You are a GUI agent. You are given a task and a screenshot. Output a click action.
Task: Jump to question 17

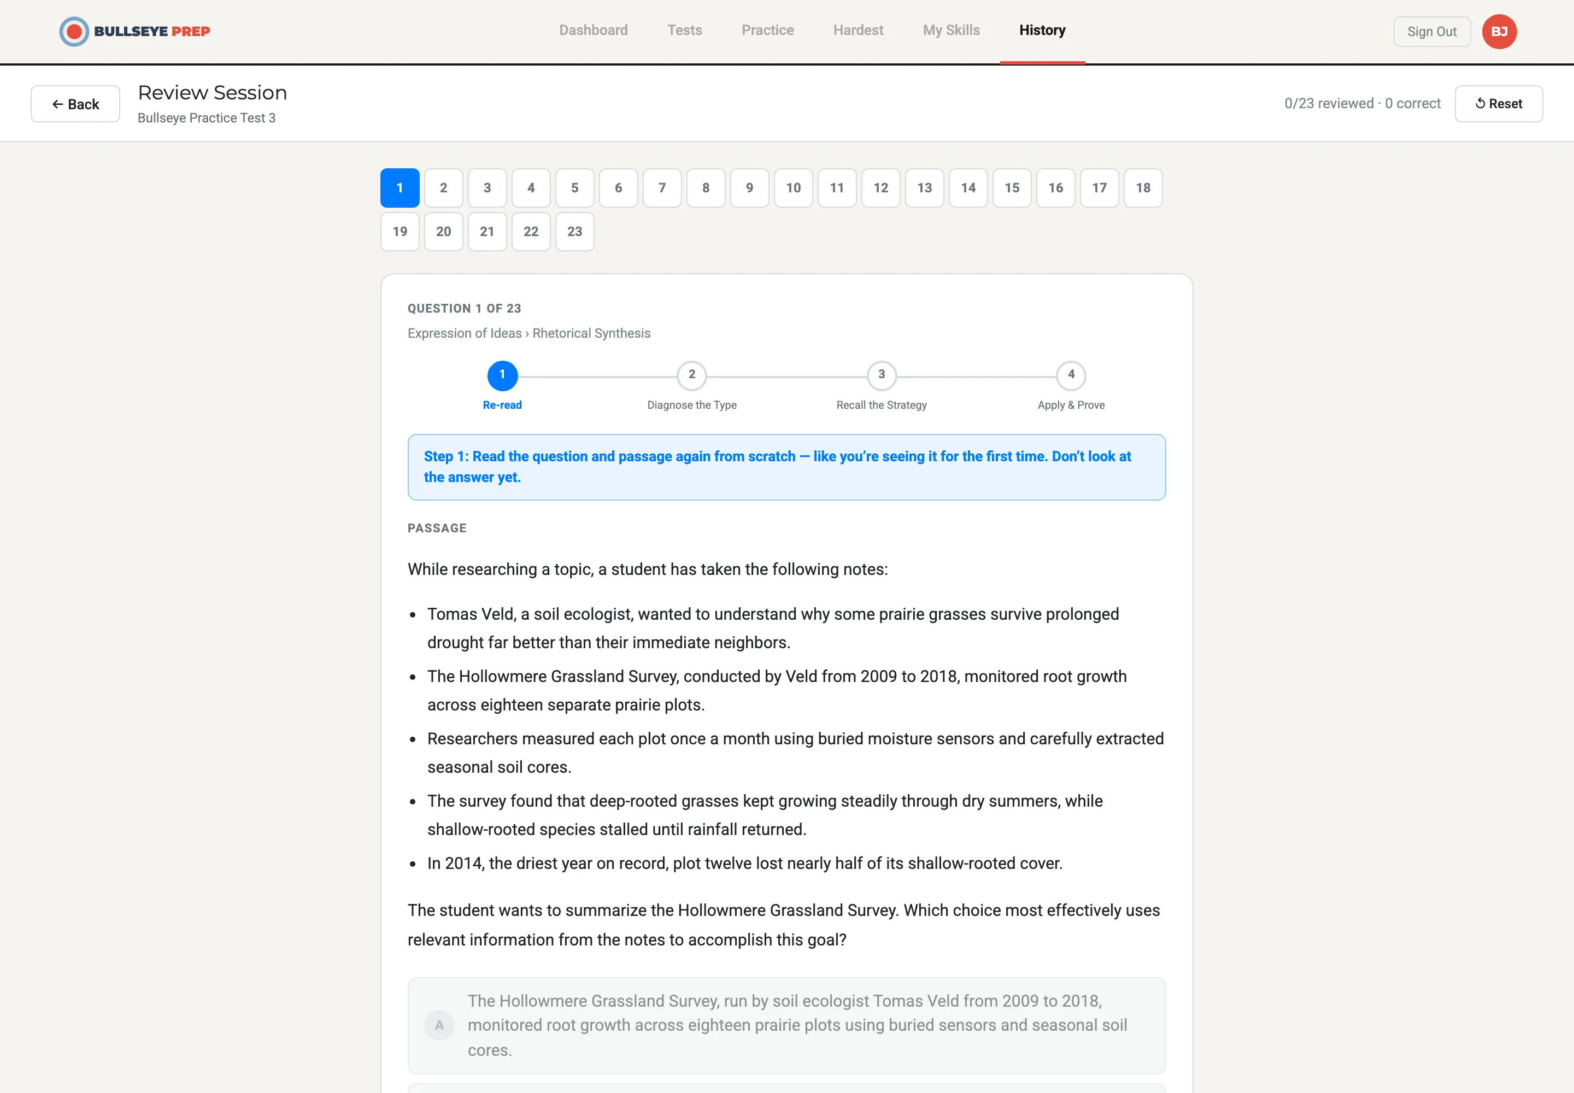(x=1099, y=187)
